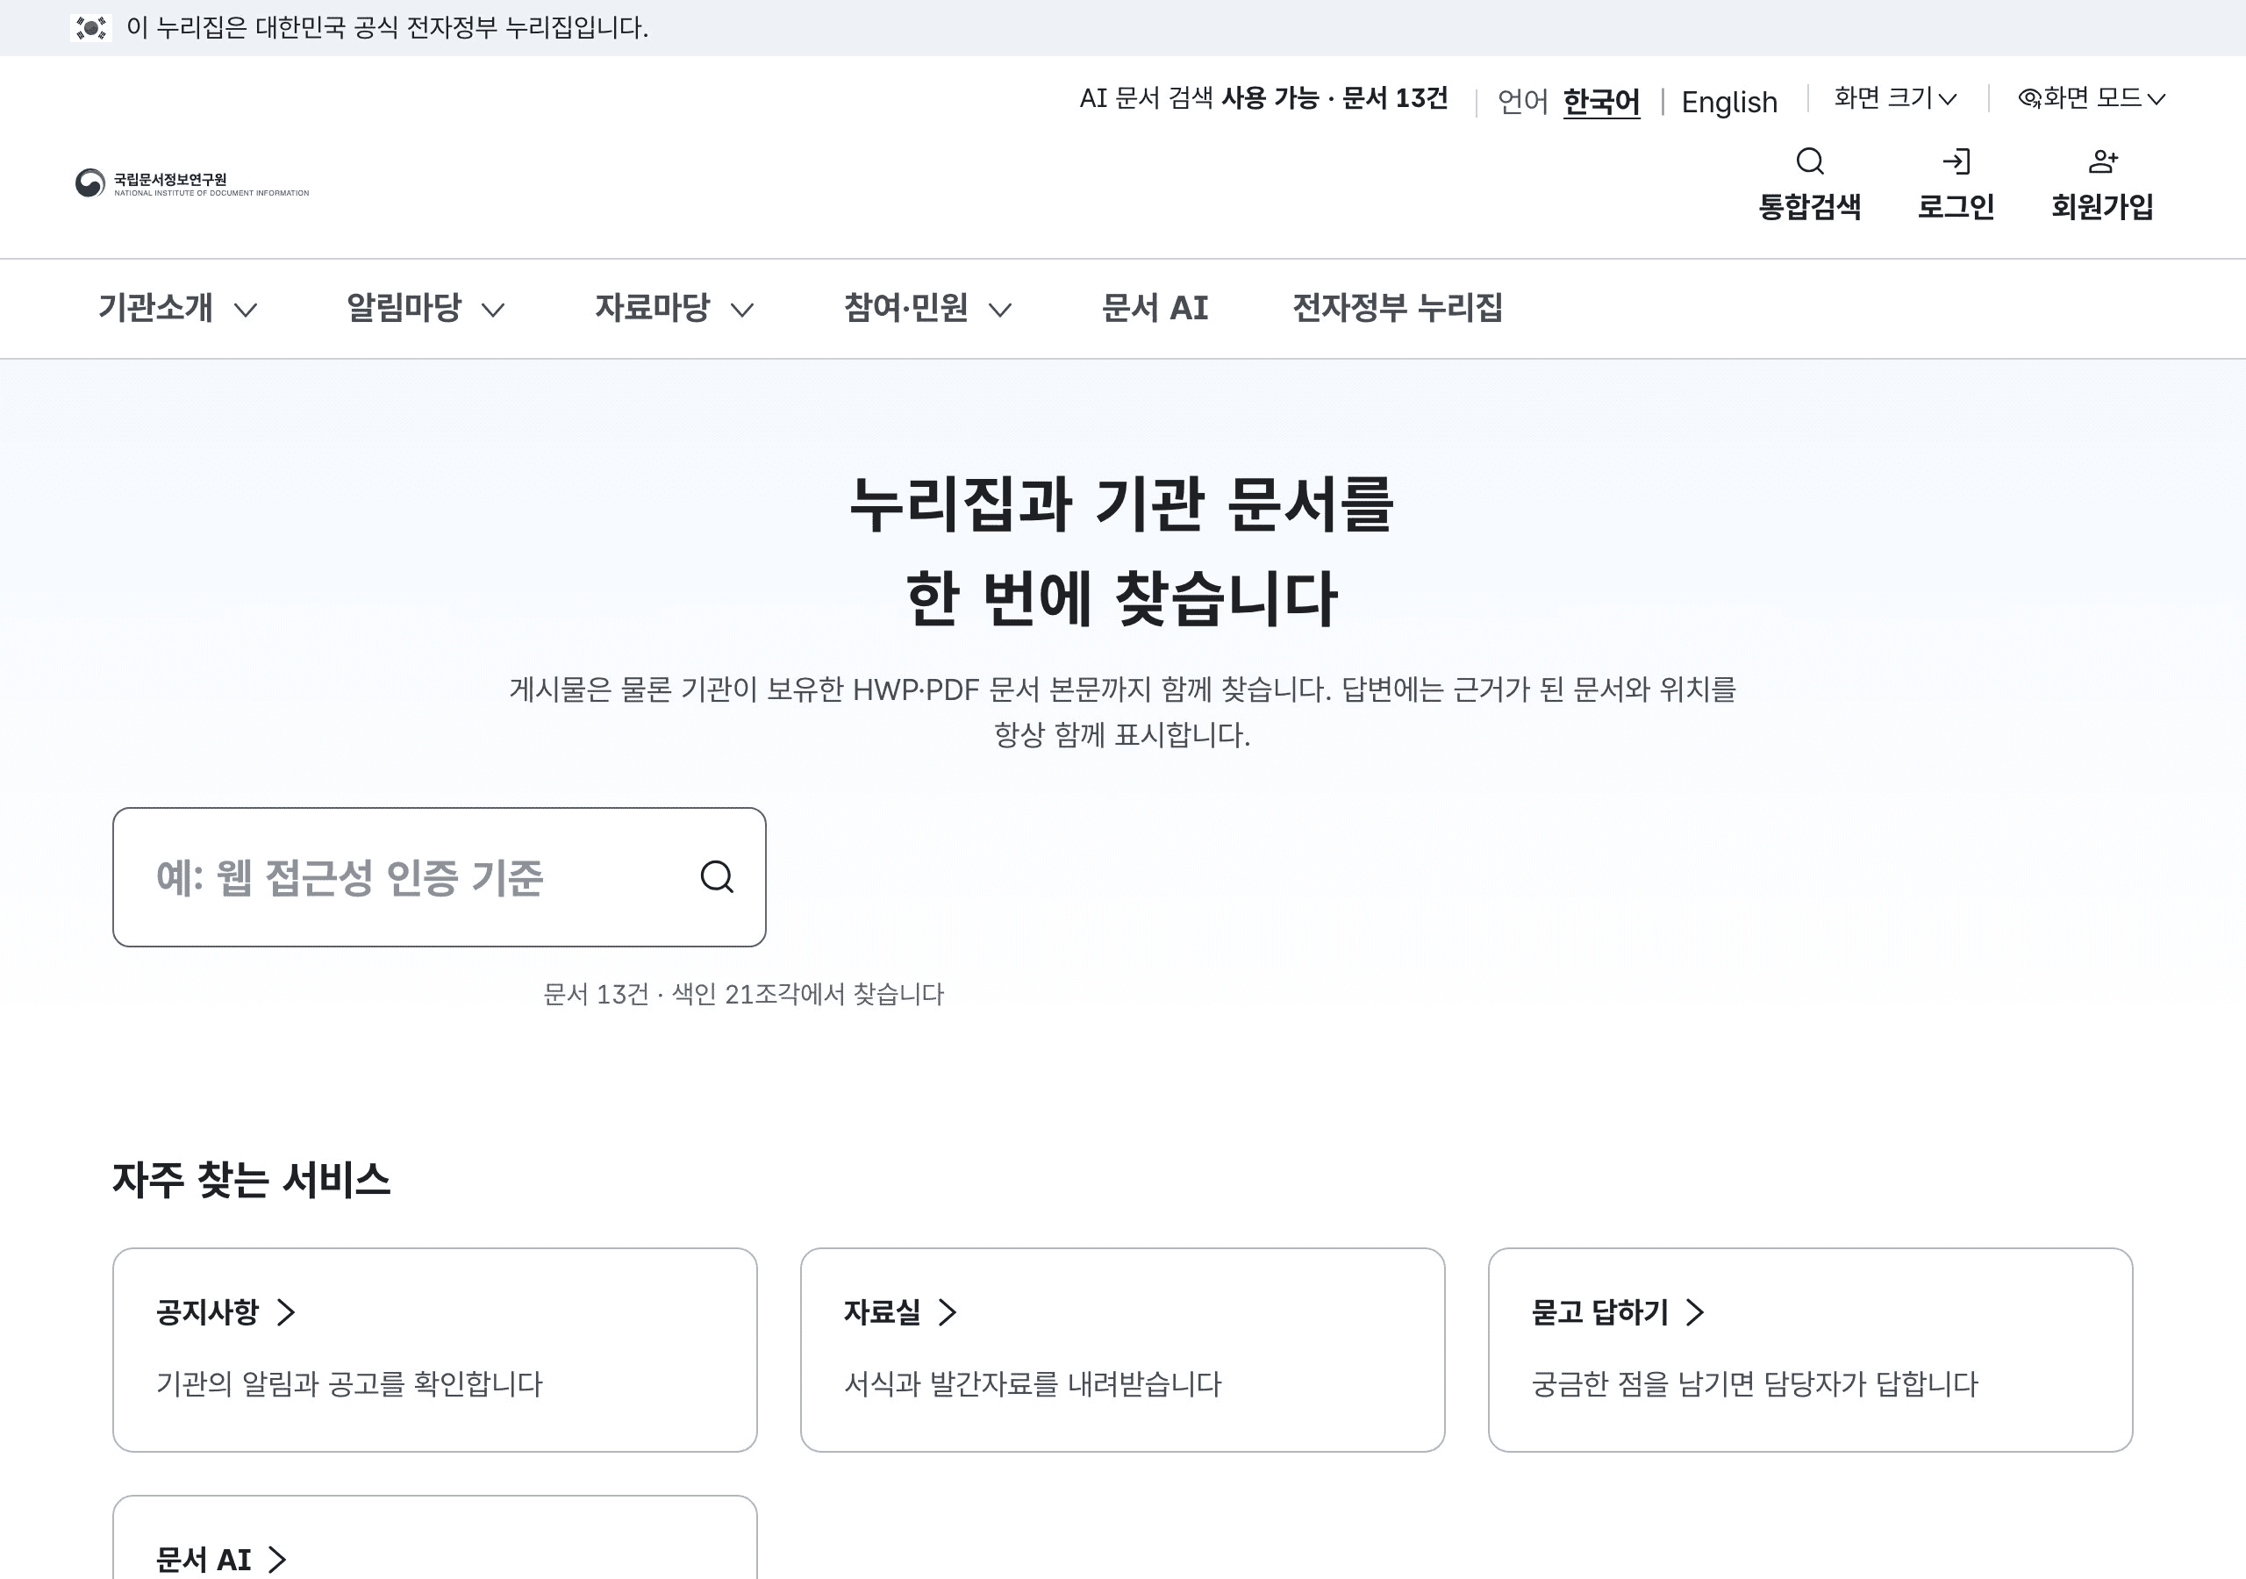
Task: Click the 이 누리집은 대한민국 공식 전자정부 누리집입니다 text
Action: click(388, 27)
